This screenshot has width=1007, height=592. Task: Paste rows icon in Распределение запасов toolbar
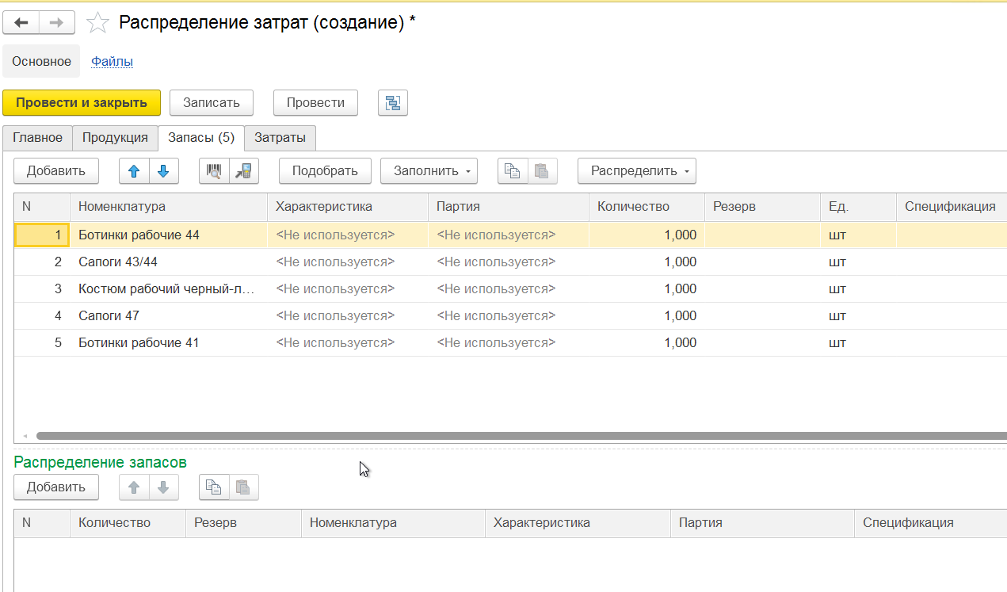244,487
